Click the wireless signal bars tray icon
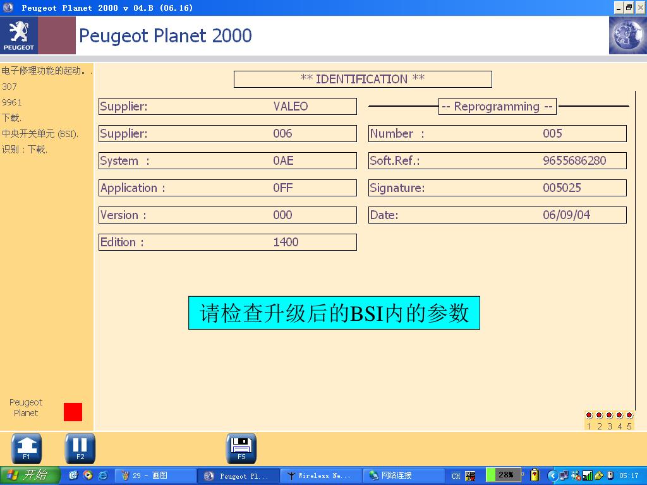This screenshot has height=485, width=647. pyautogui.click(x=588, y=476)
